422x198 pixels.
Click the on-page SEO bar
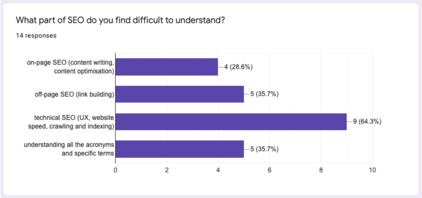[x=166, y=67]
